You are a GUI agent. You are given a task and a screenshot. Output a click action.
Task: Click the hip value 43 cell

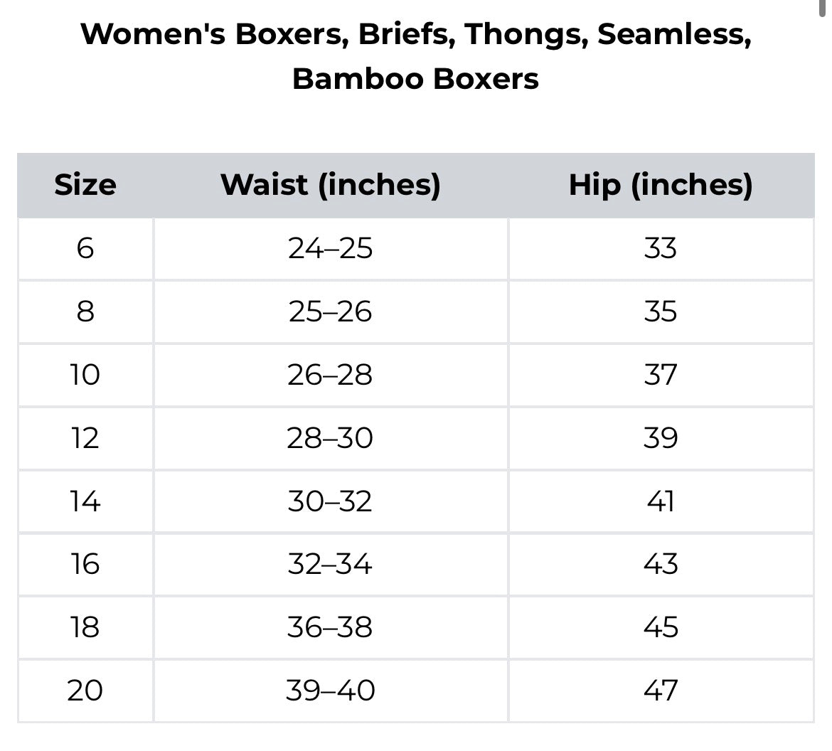(x=660, y=565)
